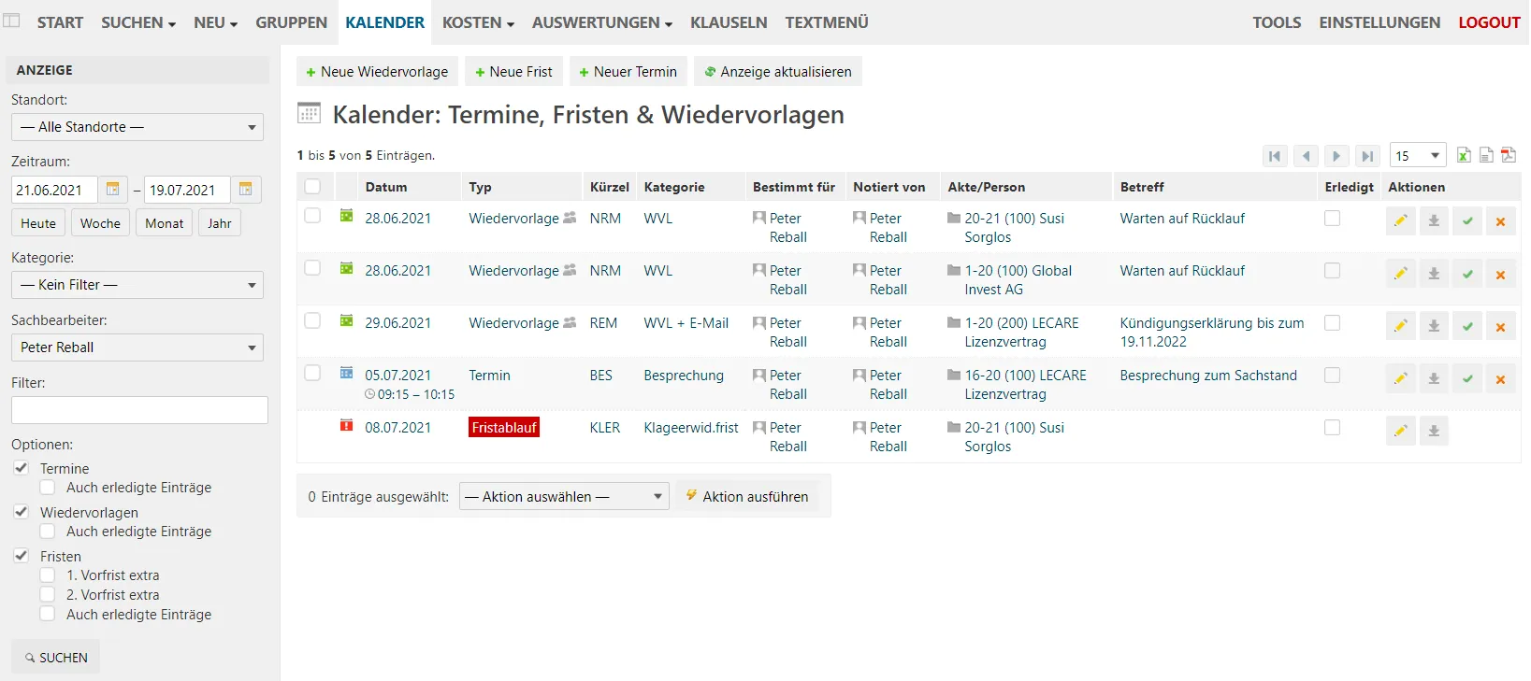Execute the chosen action with Aktion ausführen
Viewport: 1531px width, 681px height.
(x=747, y=496)
